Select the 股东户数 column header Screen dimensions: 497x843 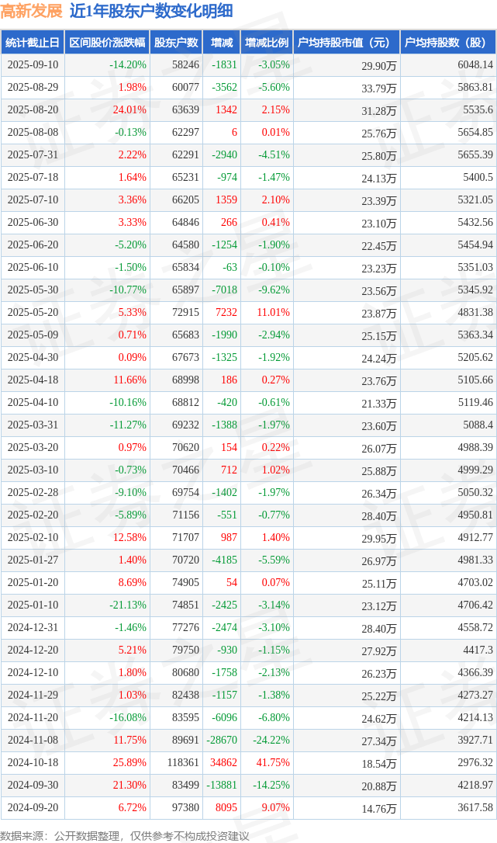click(x=176, y=43)
